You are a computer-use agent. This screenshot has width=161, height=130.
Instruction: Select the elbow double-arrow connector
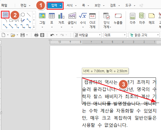[x=29, y=26]
